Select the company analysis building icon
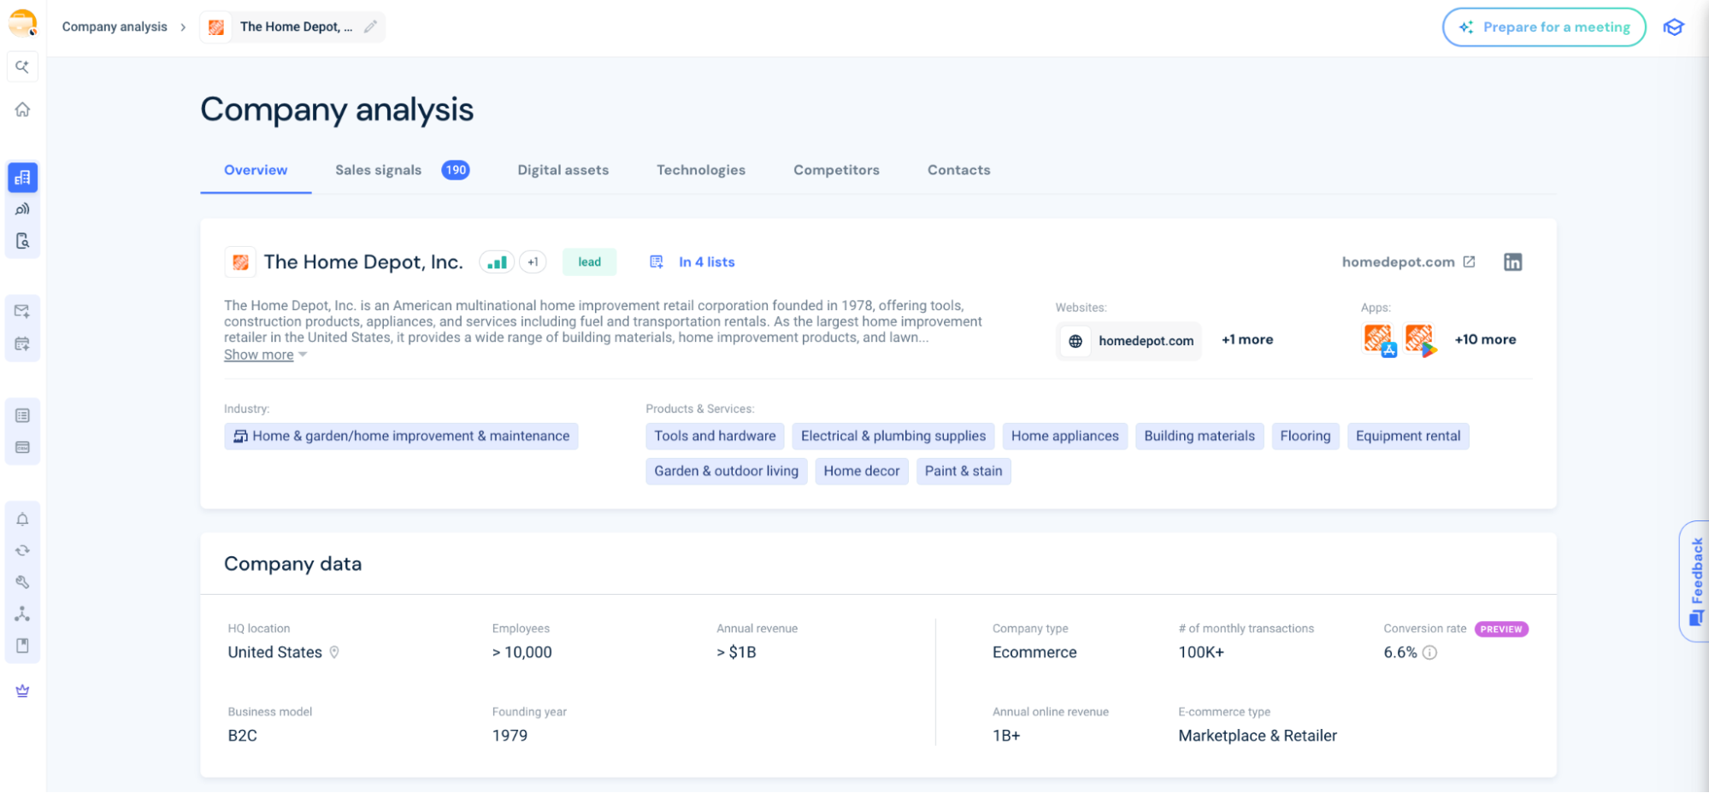 tap(22, 178)
